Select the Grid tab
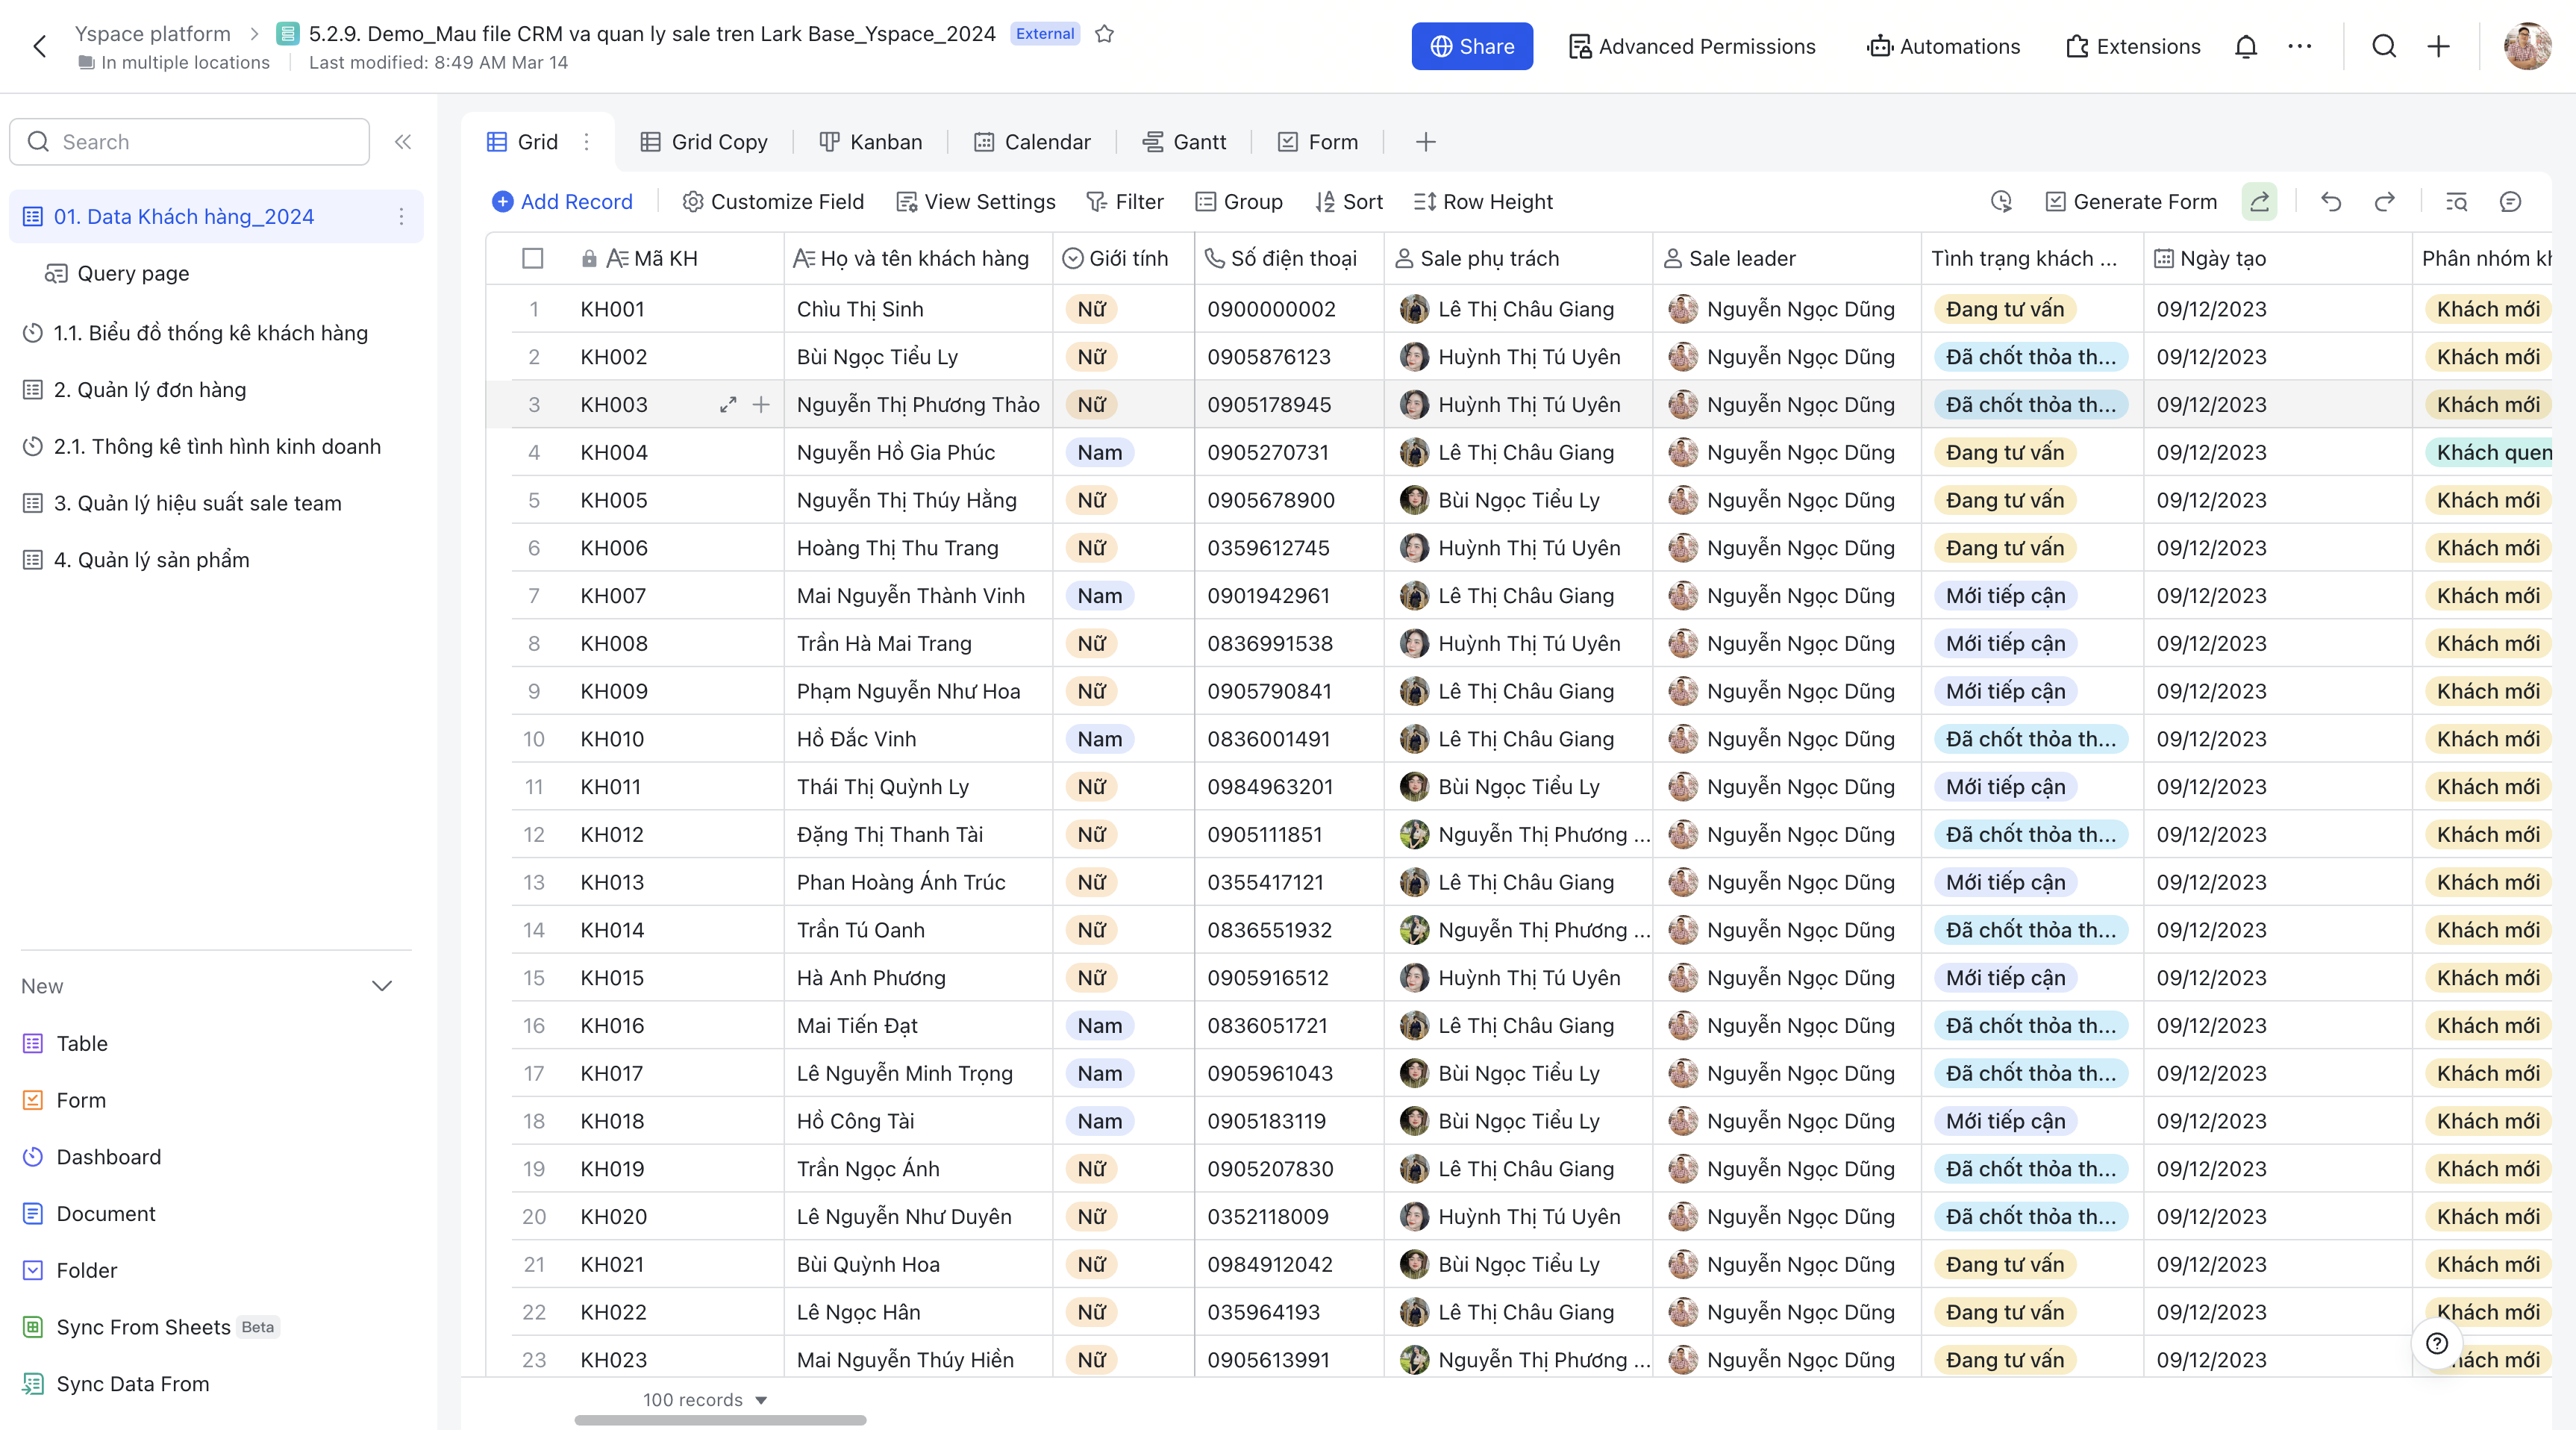 coord(522,142)
